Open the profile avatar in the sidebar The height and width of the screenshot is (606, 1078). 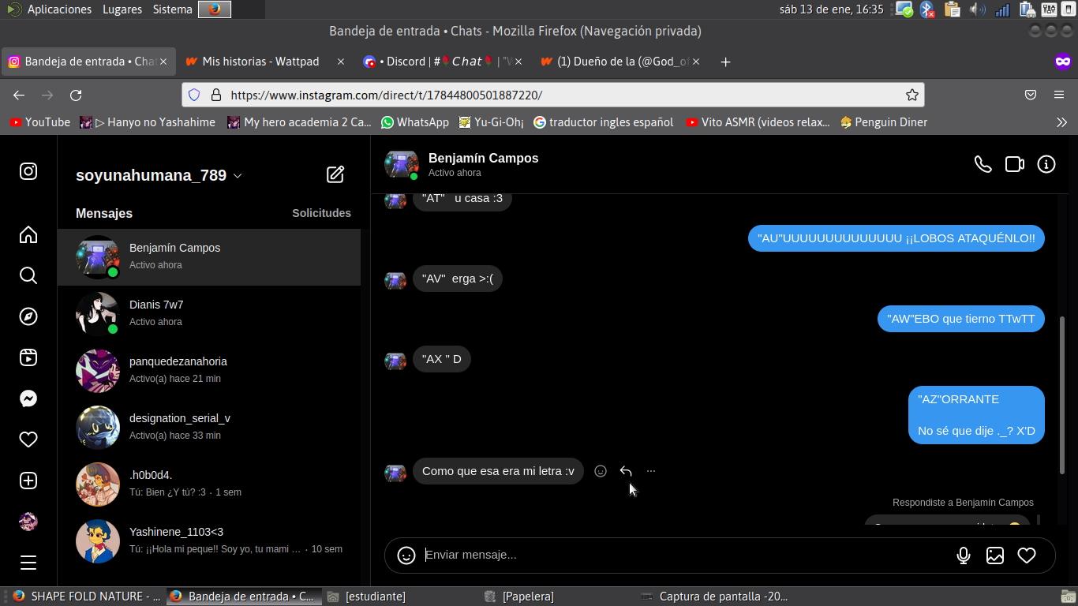[x=28, y=522]
